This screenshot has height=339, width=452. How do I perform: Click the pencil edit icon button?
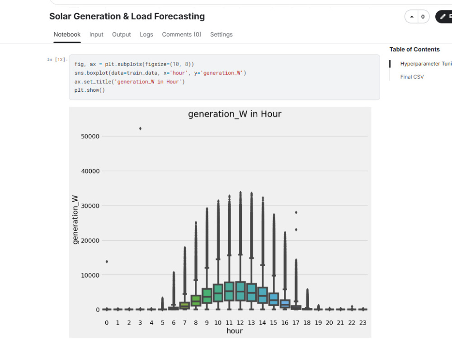(x=444, y=17)
